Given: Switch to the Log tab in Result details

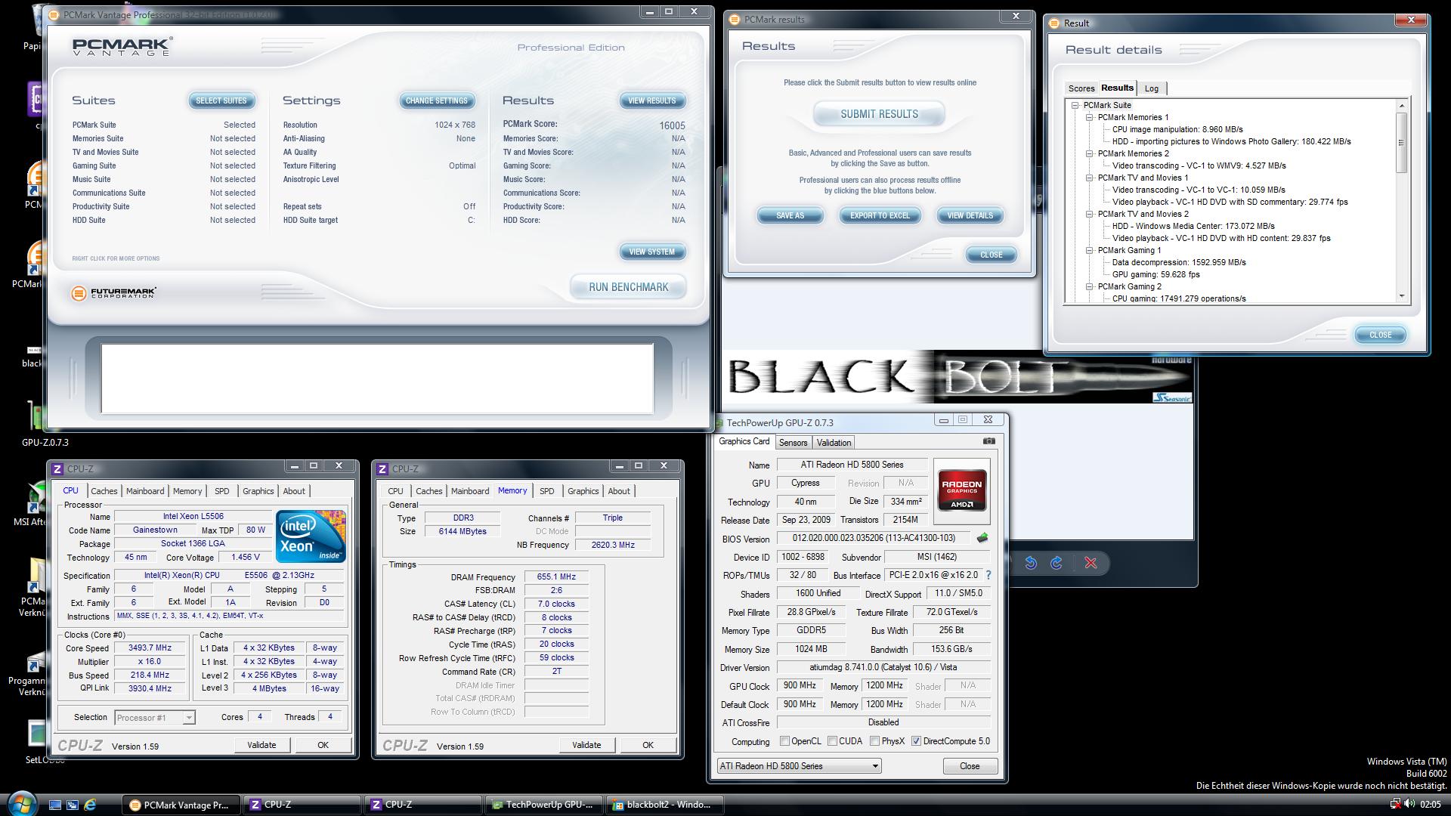Looking at the screenshot, I should point(1151,88).
